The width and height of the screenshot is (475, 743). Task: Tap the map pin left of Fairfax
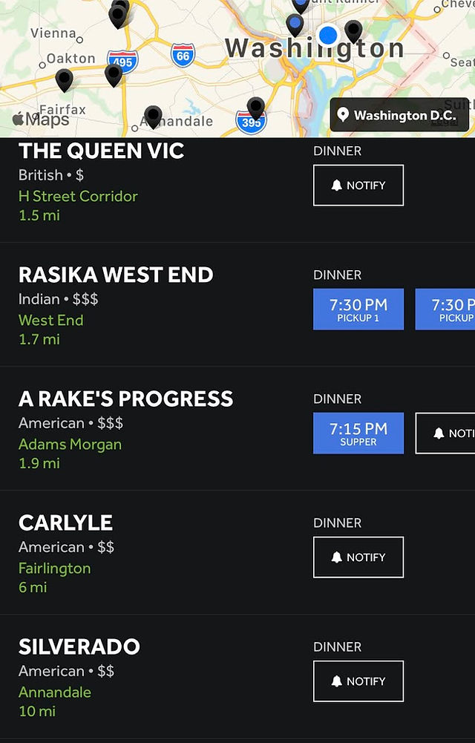coord(64,79)
